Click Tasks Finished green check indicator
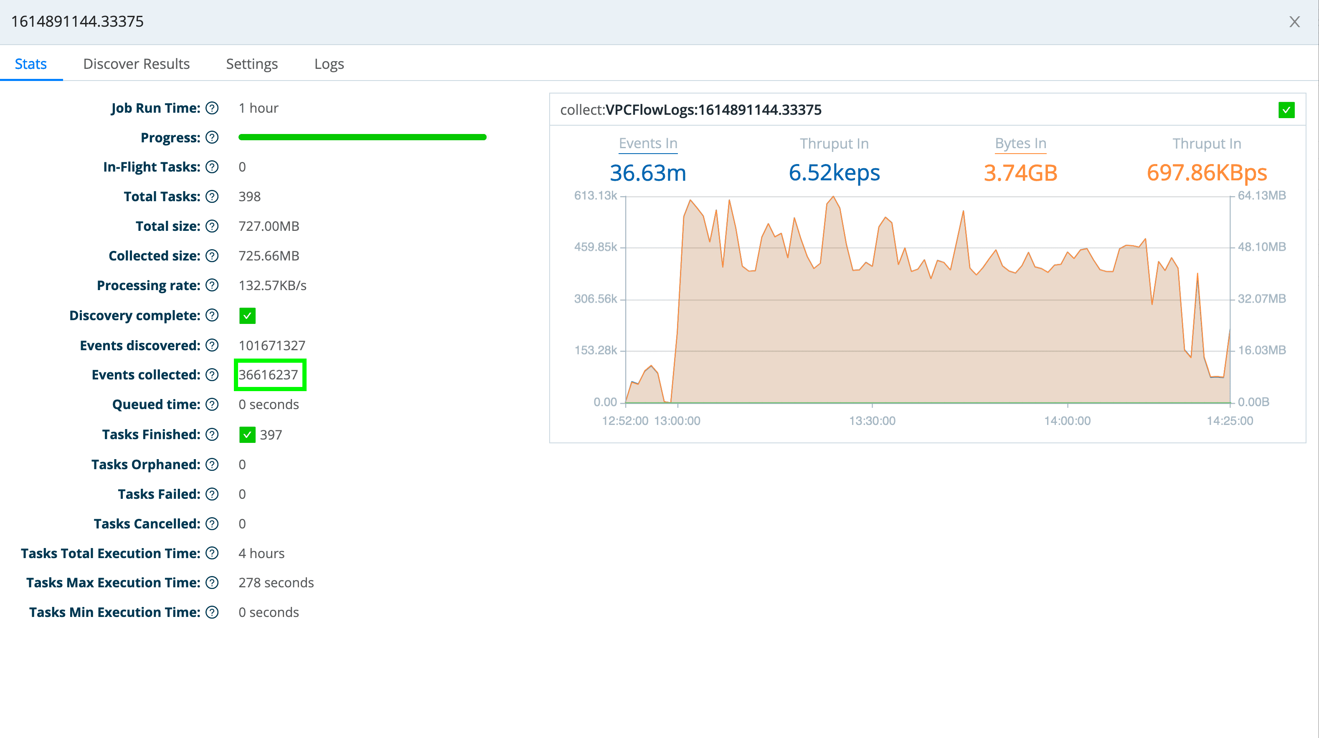1319x738 pixels. coord(247,435)
